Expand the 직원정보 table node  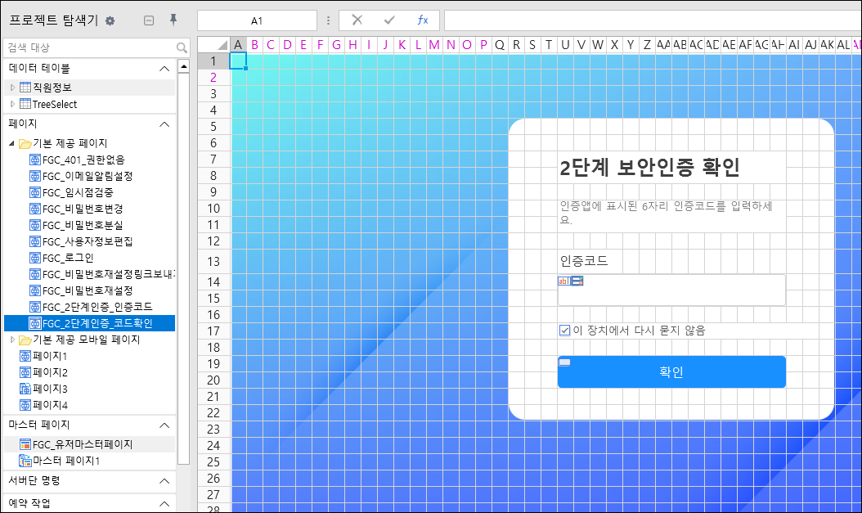12,88
